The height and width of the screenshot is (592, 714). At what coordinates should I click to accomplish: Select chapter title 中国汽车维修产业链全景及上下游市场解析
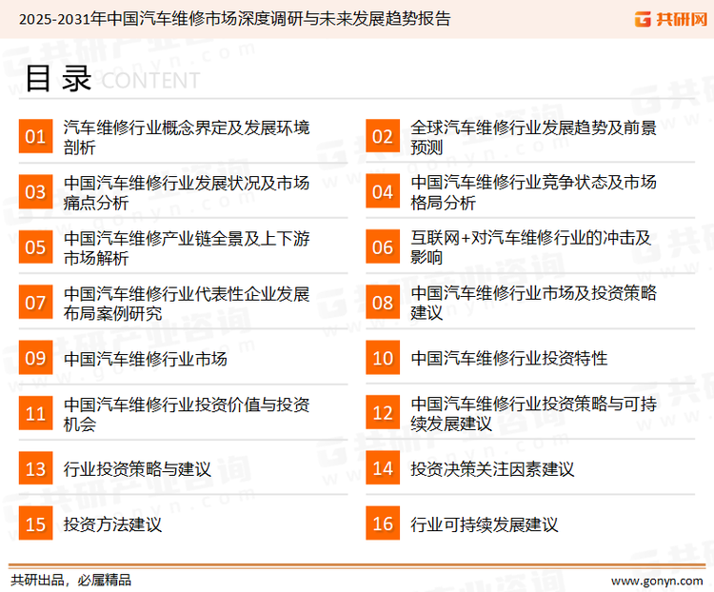[x=187, y=248]
